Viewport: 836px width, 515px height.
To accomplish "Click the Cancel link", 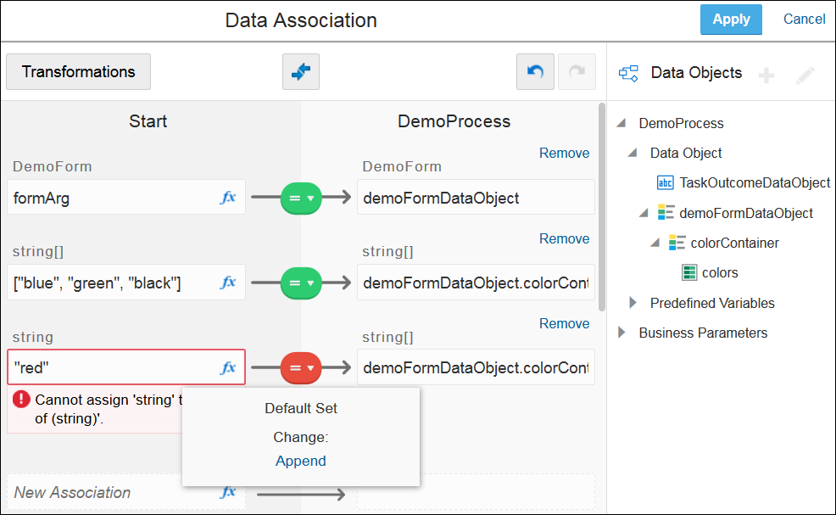I will pyautogui.click(x=804, y=20).
